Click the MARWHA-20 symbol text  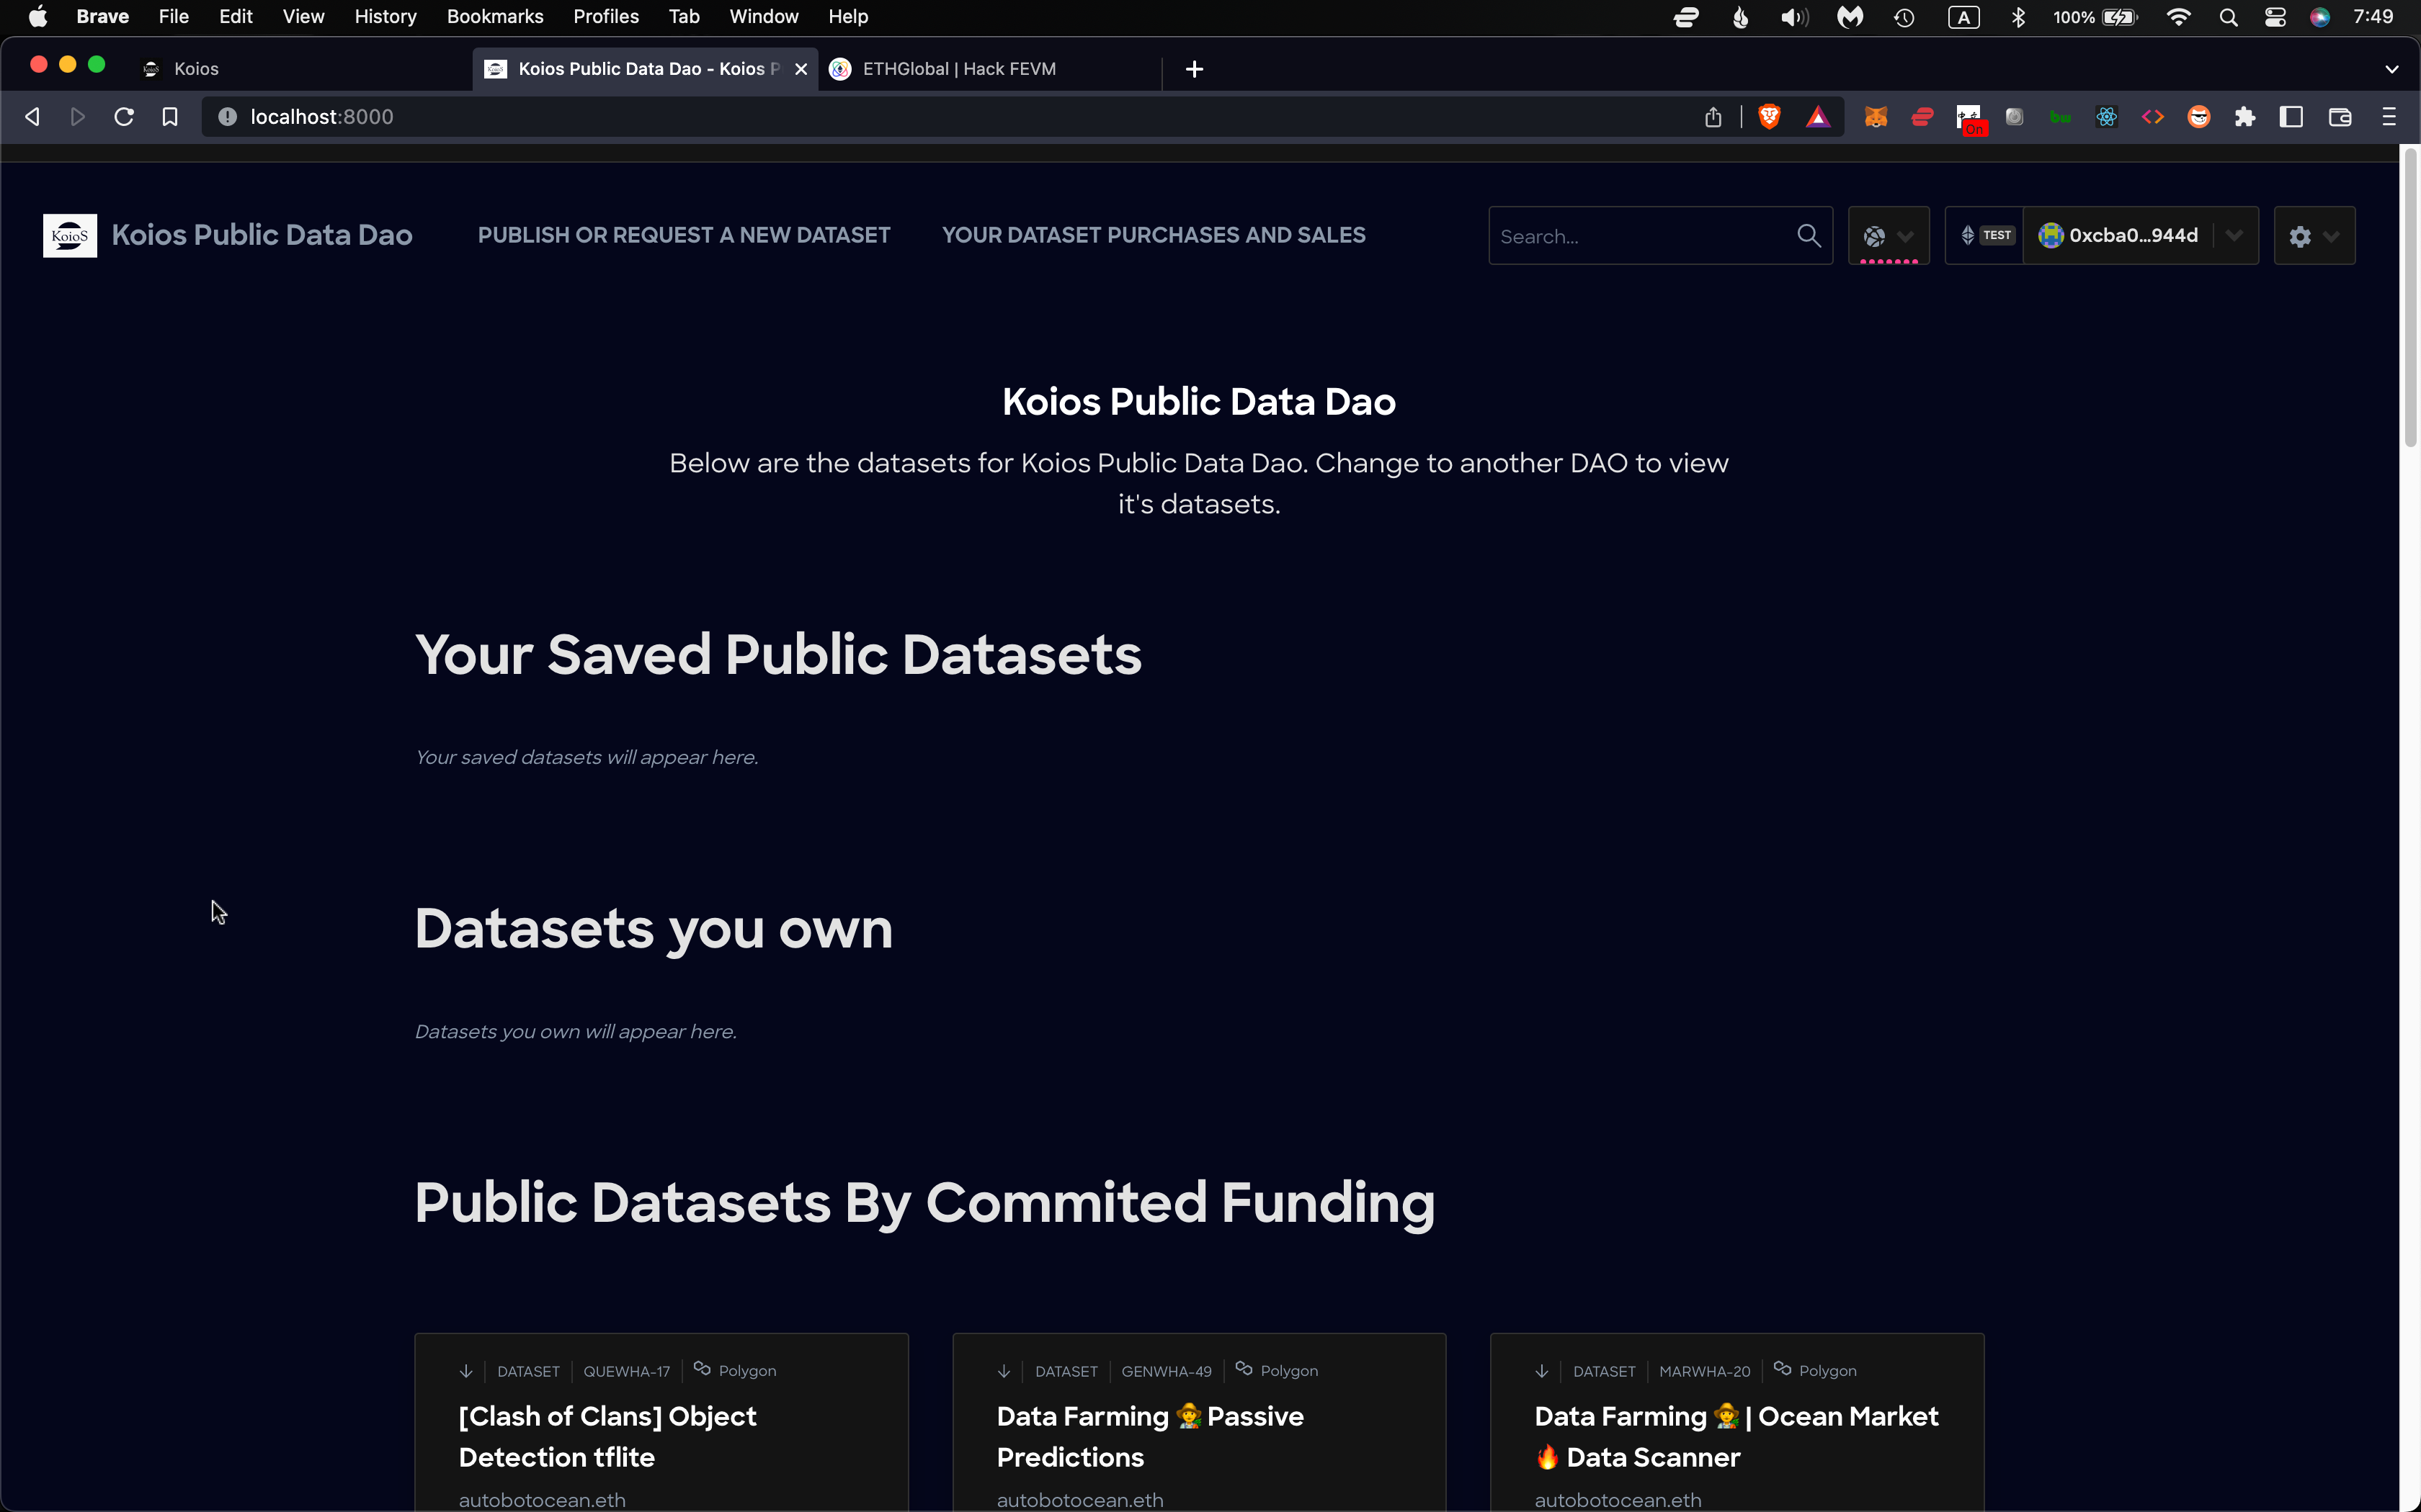[1703, 1371]
